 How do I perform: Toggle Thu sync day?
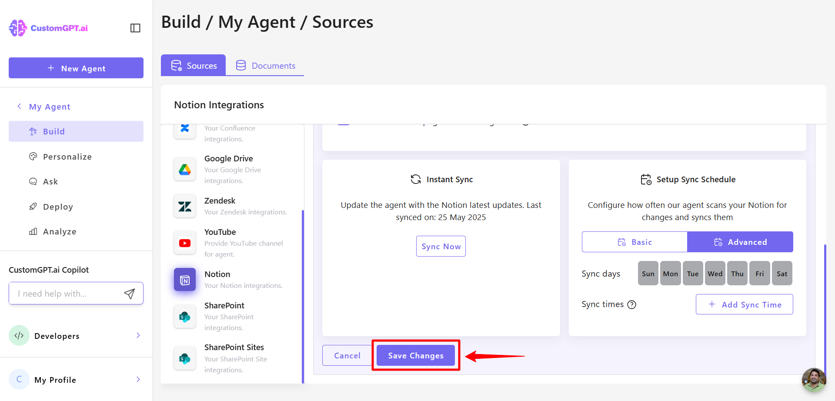click(737, 273)
